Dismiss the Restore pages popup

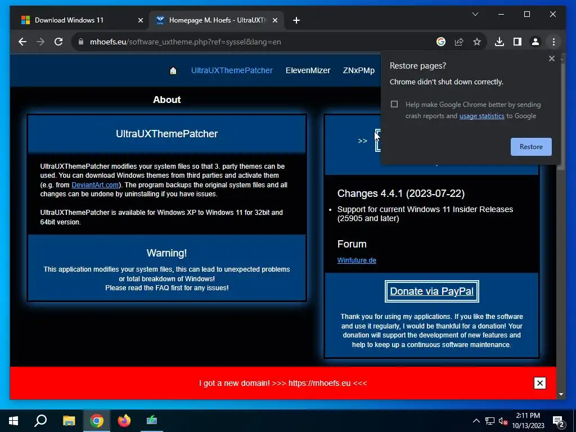click(551, 58)
